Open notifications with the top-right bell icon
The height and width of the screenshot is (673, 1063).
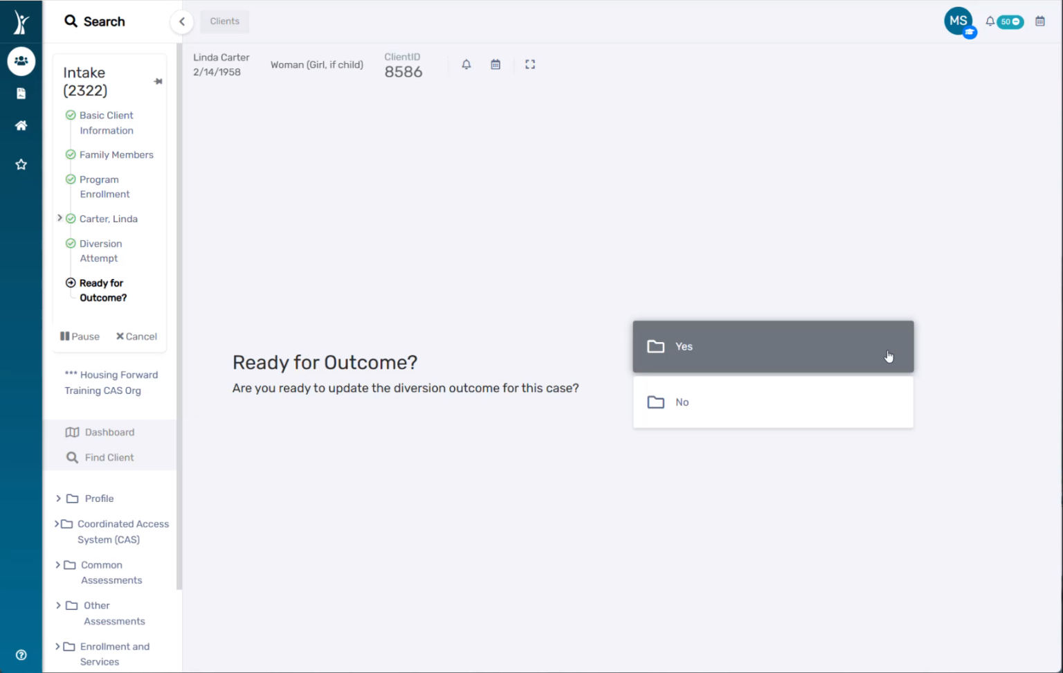990,21
